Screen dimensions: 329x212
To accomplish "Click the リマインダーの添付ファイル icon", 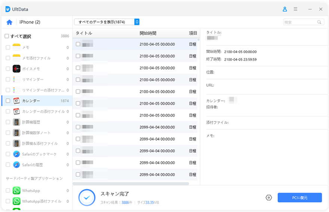I will coord(16,90).
